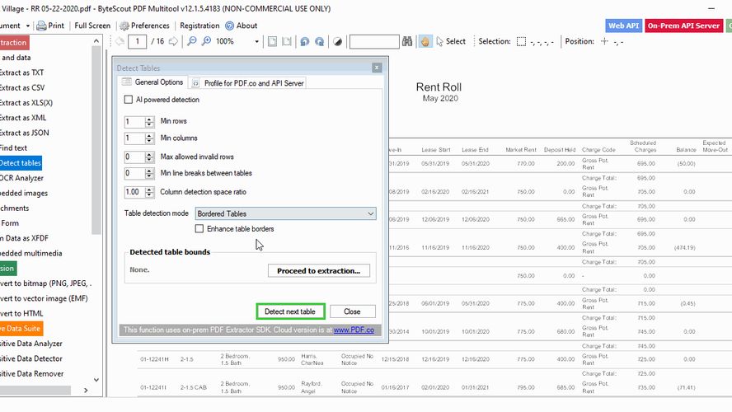Click the Position crosshair icon
The image size is (732, 412).
click(604, 41)
